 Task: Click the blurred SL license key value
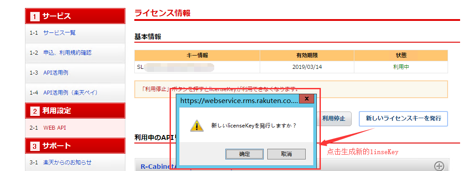(x=175, y=67)
